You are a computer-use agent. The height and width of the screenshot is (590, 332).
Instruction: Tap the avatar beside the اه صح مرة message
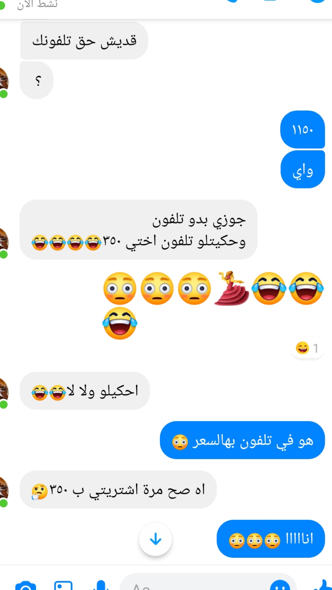4,491
